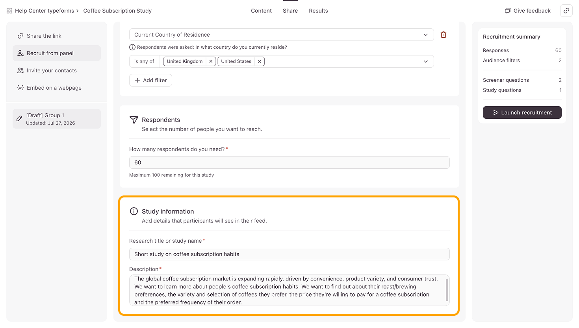Expand the country values dropdown arrow
The image size is (579, 328).
[x=426, y=61]
